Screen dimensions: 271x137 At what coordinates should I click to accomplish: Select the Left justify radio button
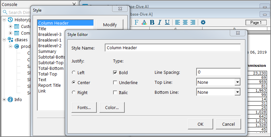[x=73, y=72]
